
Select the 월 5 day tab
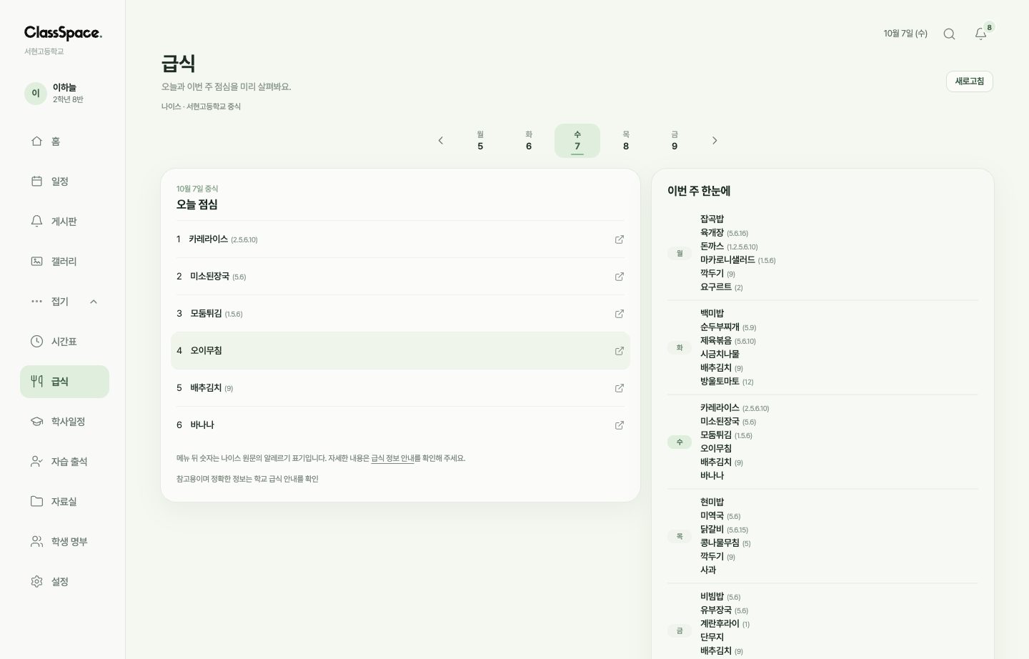pos(480,141)
